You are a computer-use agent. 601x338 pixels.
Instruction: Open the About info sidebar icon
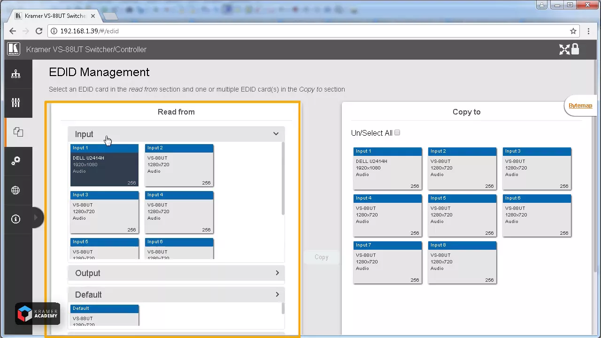coord(16,219)
